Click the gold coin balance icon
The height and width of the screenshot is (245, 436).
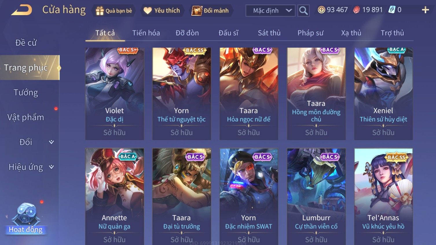(x=321, y=10)
